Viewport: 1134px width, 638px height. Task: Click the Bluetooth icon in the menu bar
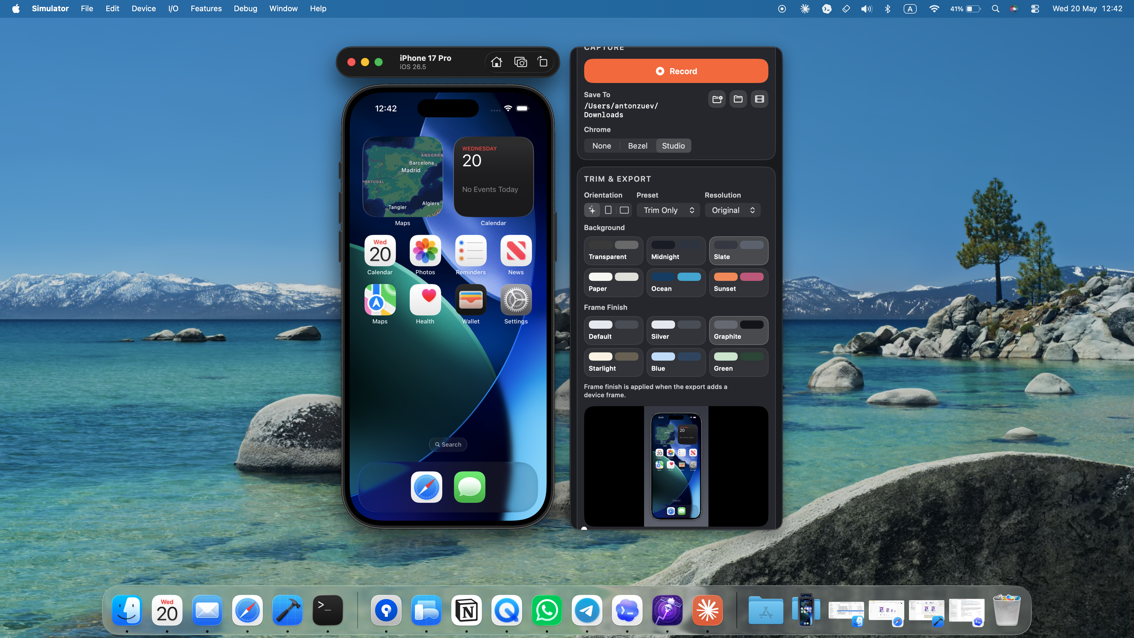point(887,9)
